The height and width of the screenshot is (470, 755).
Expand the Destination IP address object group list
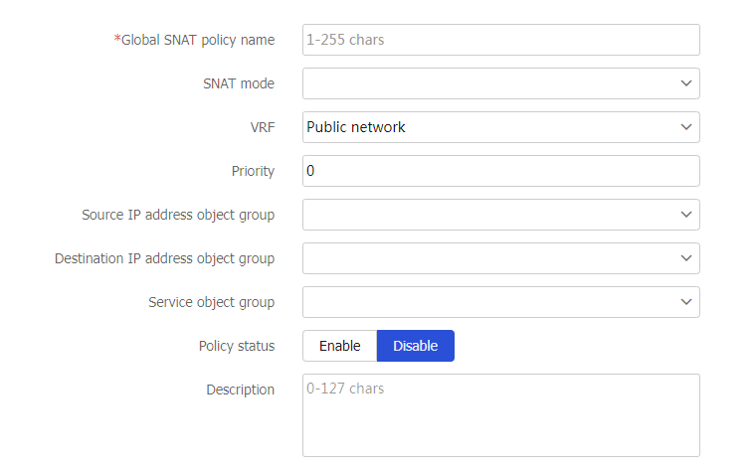click(x=487, y=258)
